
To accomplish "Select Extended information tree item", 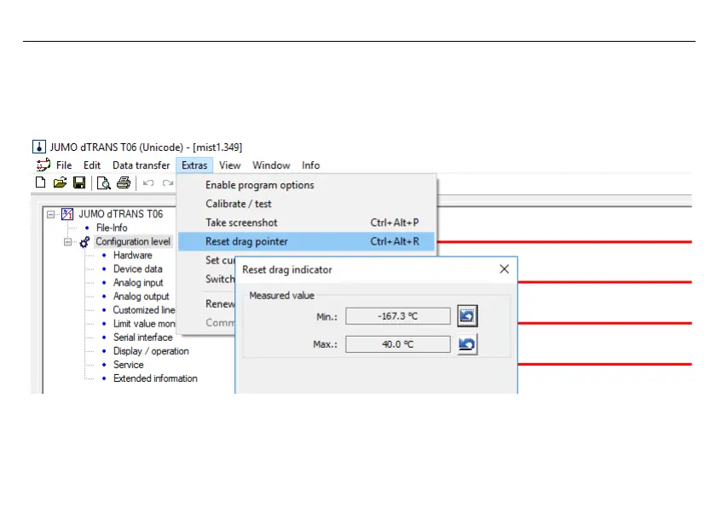I will click(x=155, y=378).
